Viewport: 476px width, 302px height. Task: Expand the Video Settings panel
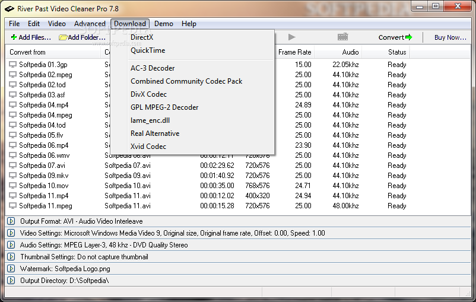pyautogui.click(x=11, y=233)
